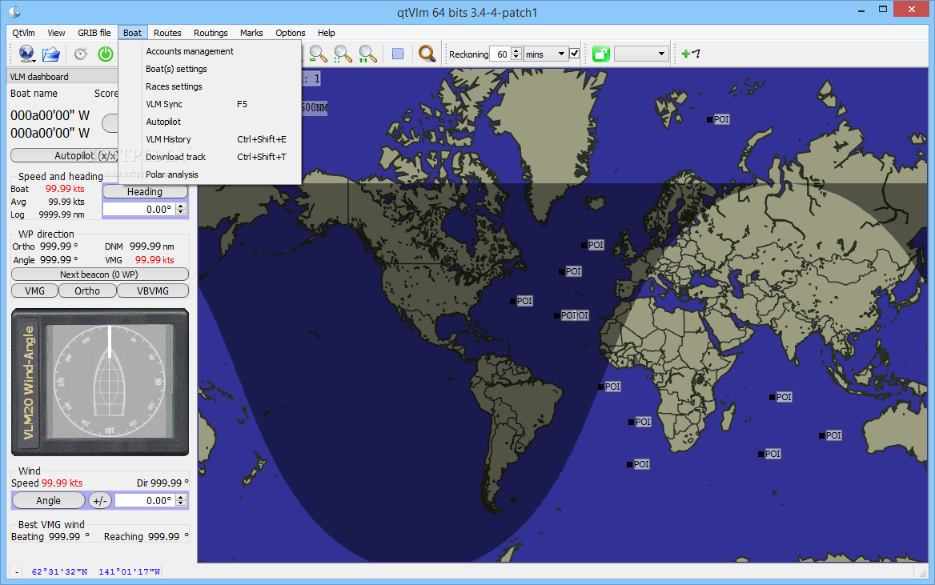Viewport: 935px width, 585px height.
Task: Click the Reckoning 60 value field
Action: click(500, 54)
